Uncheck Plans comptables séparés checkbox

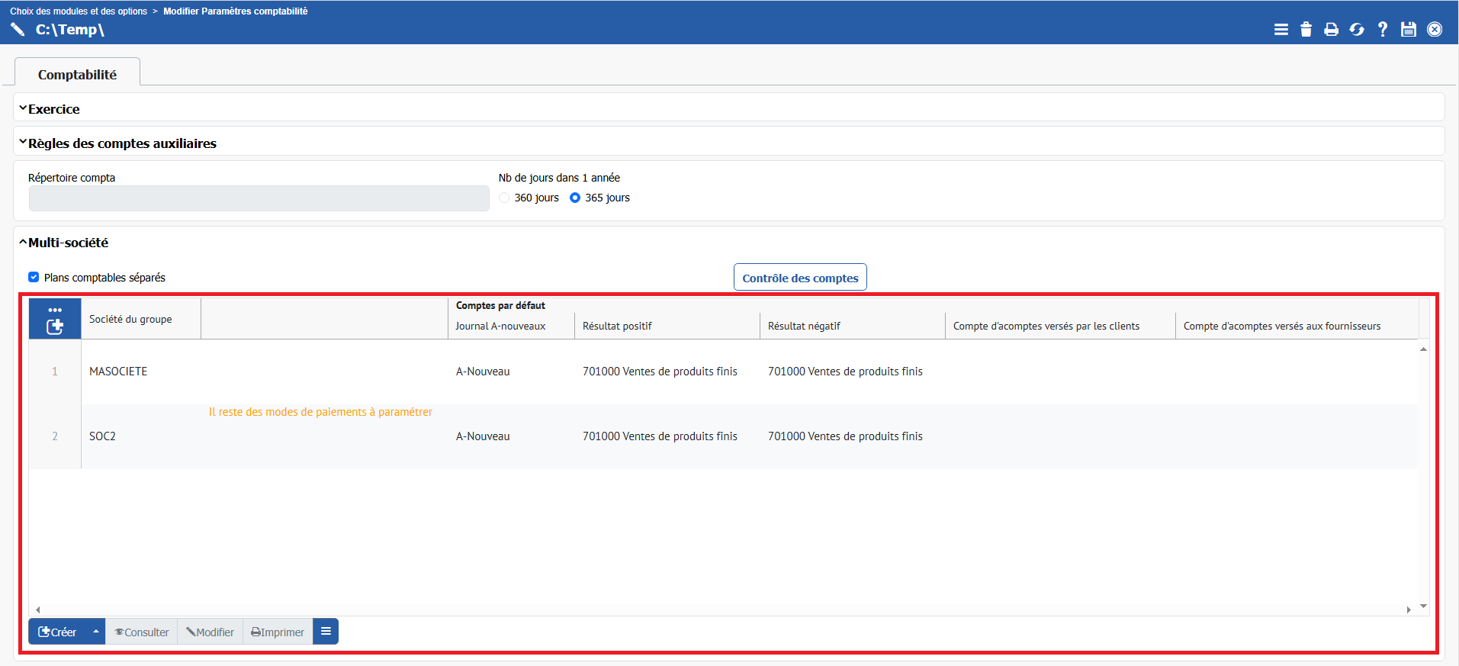point(34,277)
